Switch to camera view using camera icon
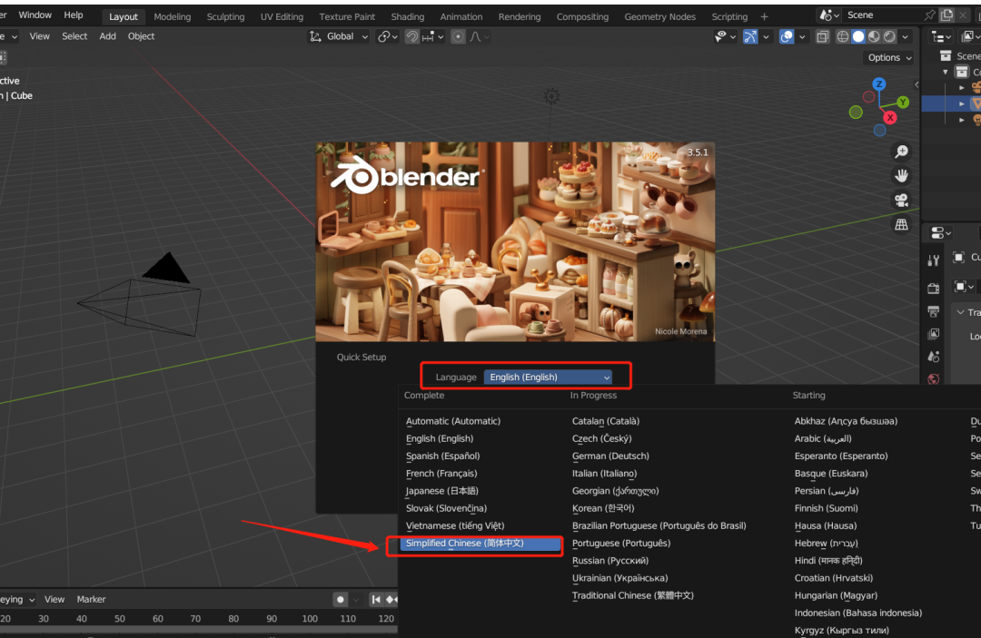Viewport: 981px width, 638px height. pyautogui.click(x=902, y=200)
